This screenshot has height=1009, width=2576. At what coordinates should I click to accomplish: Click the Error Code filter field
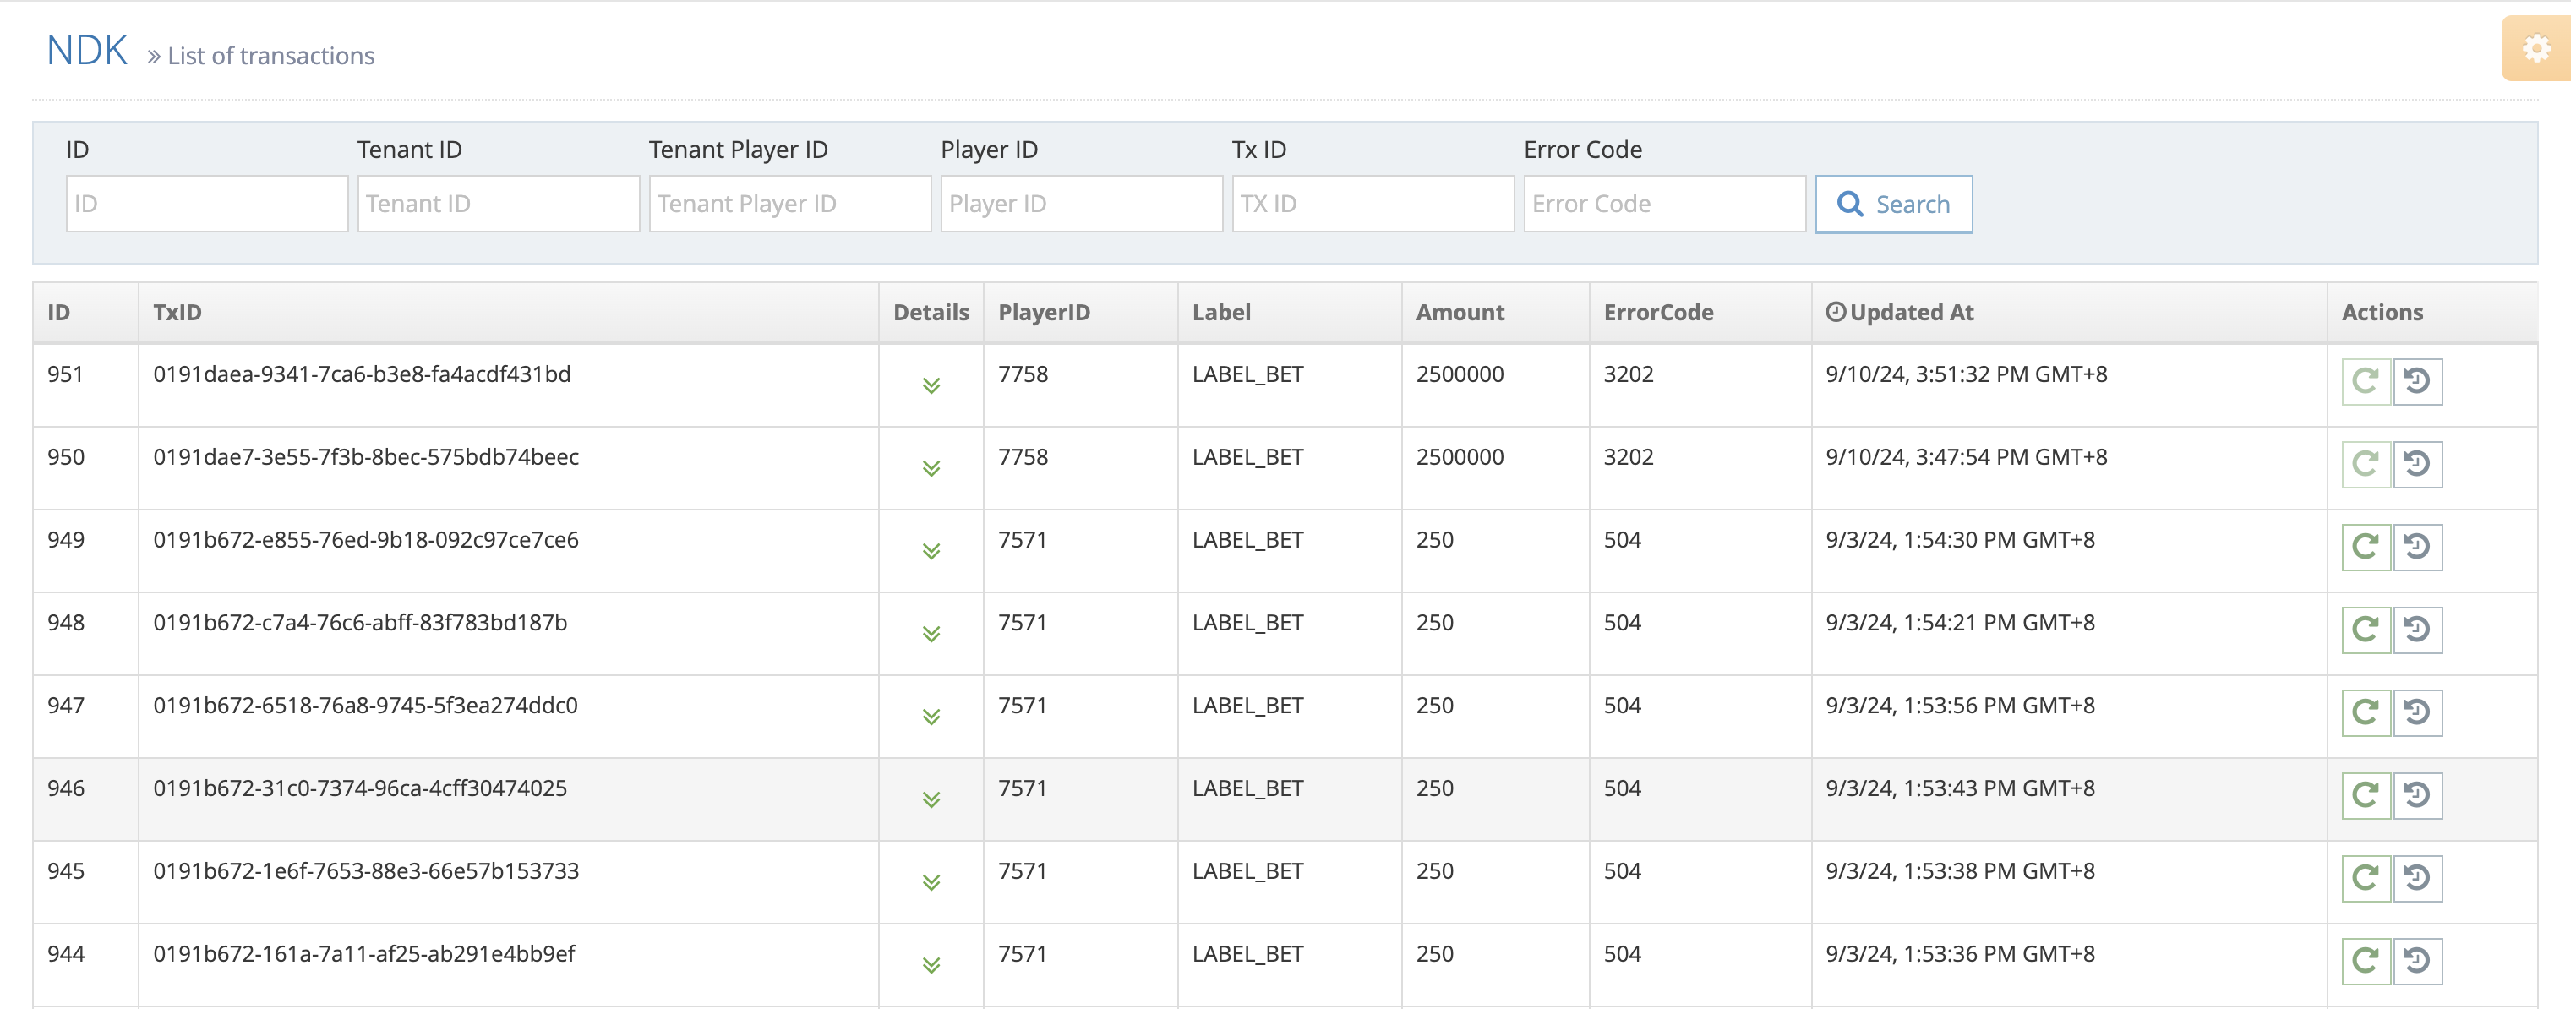pyautogui.click(x=1664, y=204)
